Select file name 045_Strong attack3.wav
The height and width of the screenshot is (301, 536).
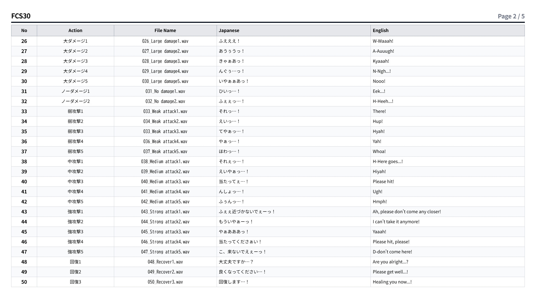[x=165, y=232]
